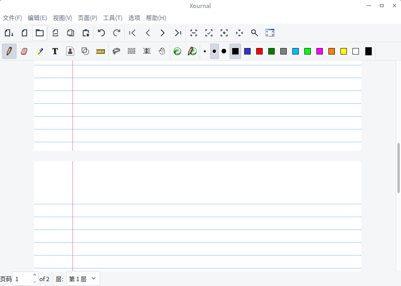The height and width of the screenshot is (286, 401).
Task: Decrease the page number with down arrow
Action: 34,282
